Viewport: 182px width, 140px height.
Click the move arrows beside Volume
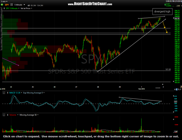click(x=8, y=115)
